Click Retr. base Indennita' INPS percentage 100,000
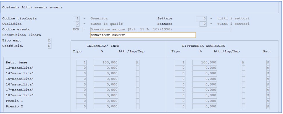 [106, 62]
